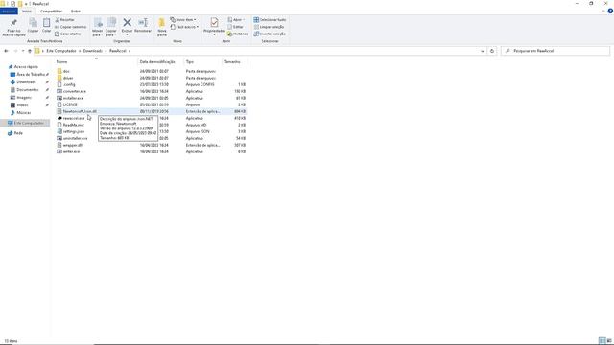Open the Mover para menu

[x=97, y=28]
